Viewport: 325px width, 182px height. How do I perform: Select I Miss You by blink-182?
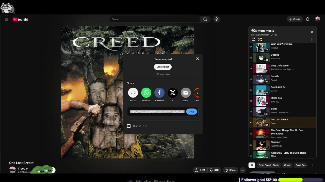(282, 101)
